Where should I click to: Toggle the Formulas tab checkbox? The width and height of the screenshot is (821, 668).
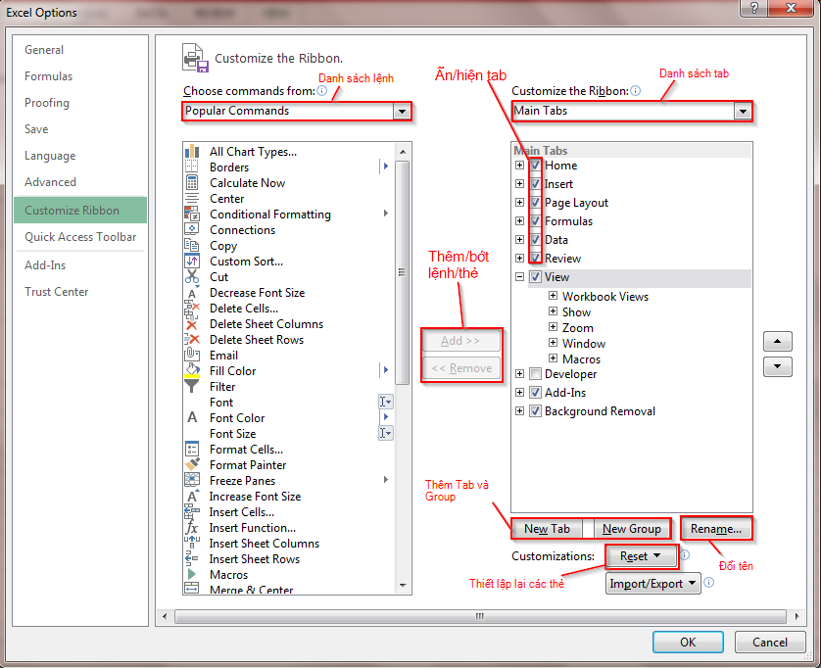point(535,221)
